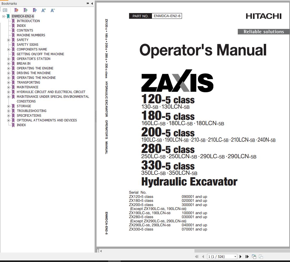Expand the STORAGE bookmark
This screenshot has height=262, width=290.
(x=8, y=106)
